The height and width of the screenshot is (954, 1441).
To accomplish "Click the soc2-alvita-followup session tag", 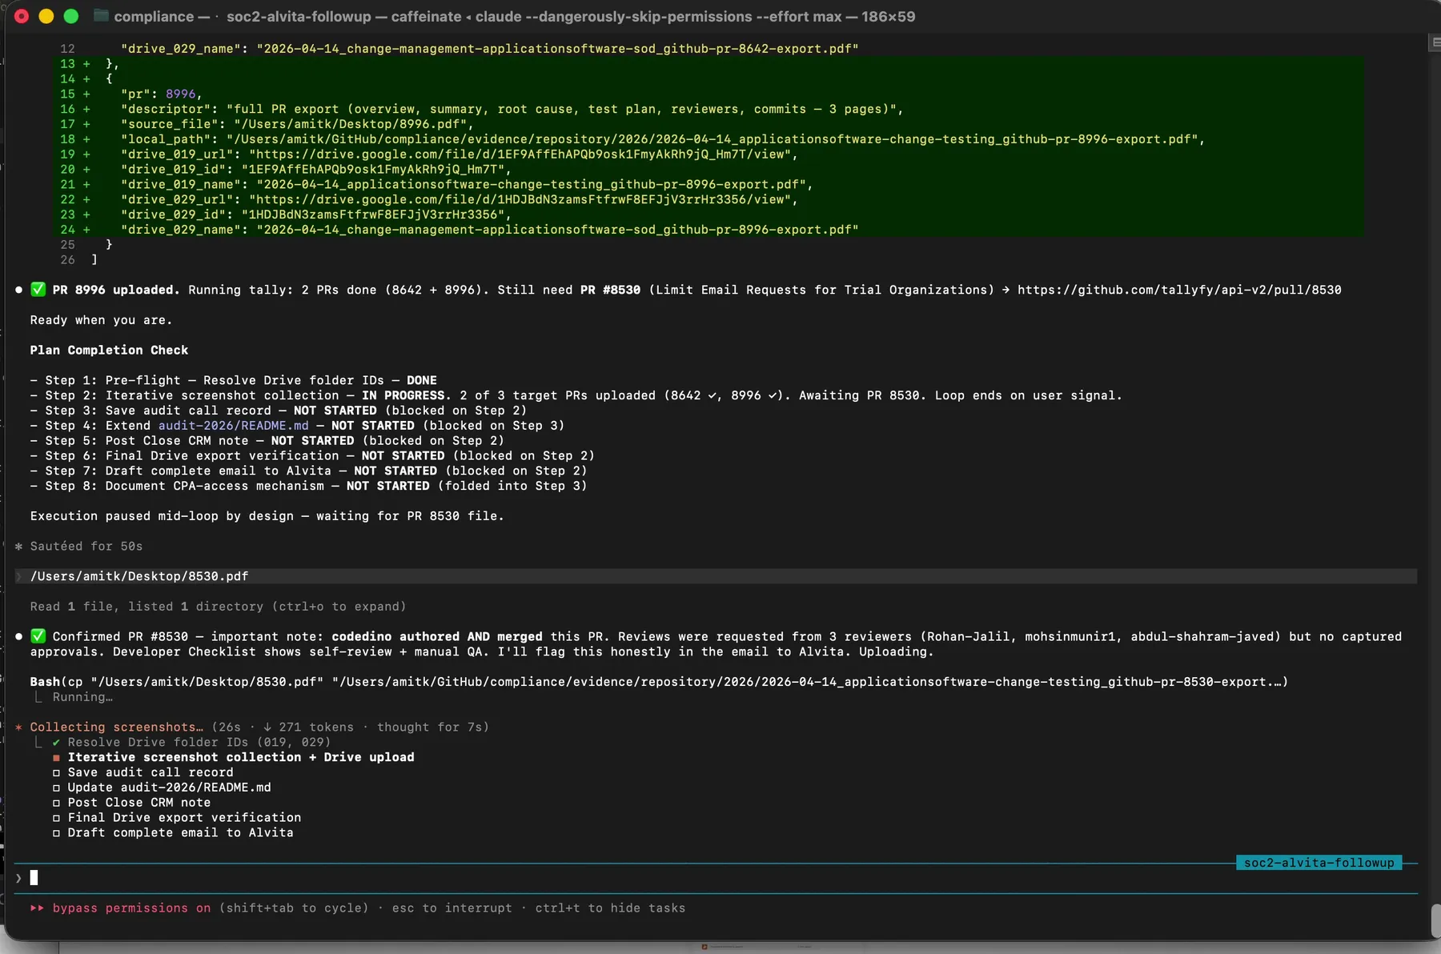I will tap(1318, 863).
